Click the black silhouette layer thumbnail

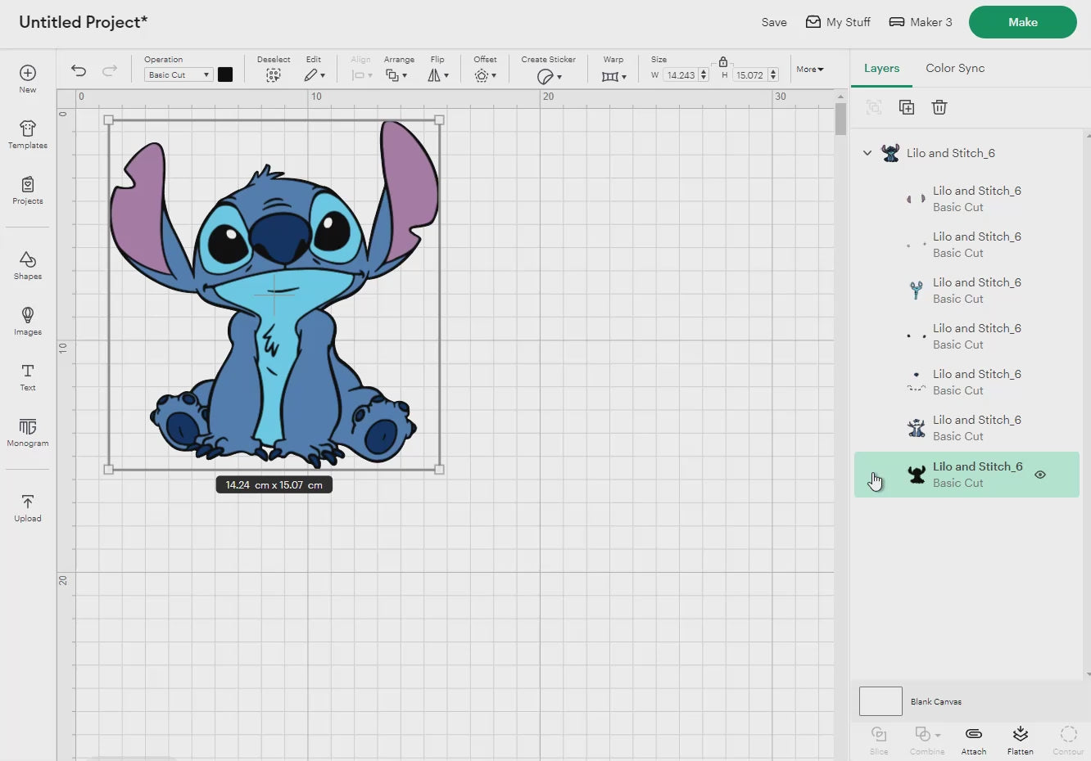tap(917, 475)
